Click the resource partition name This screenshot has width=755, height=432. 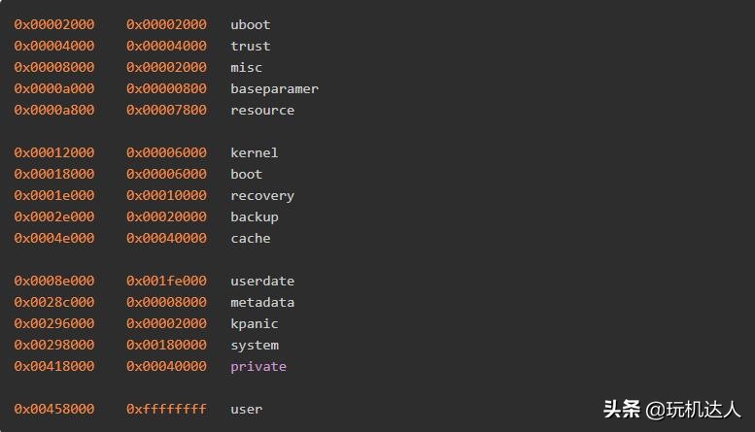262,110
